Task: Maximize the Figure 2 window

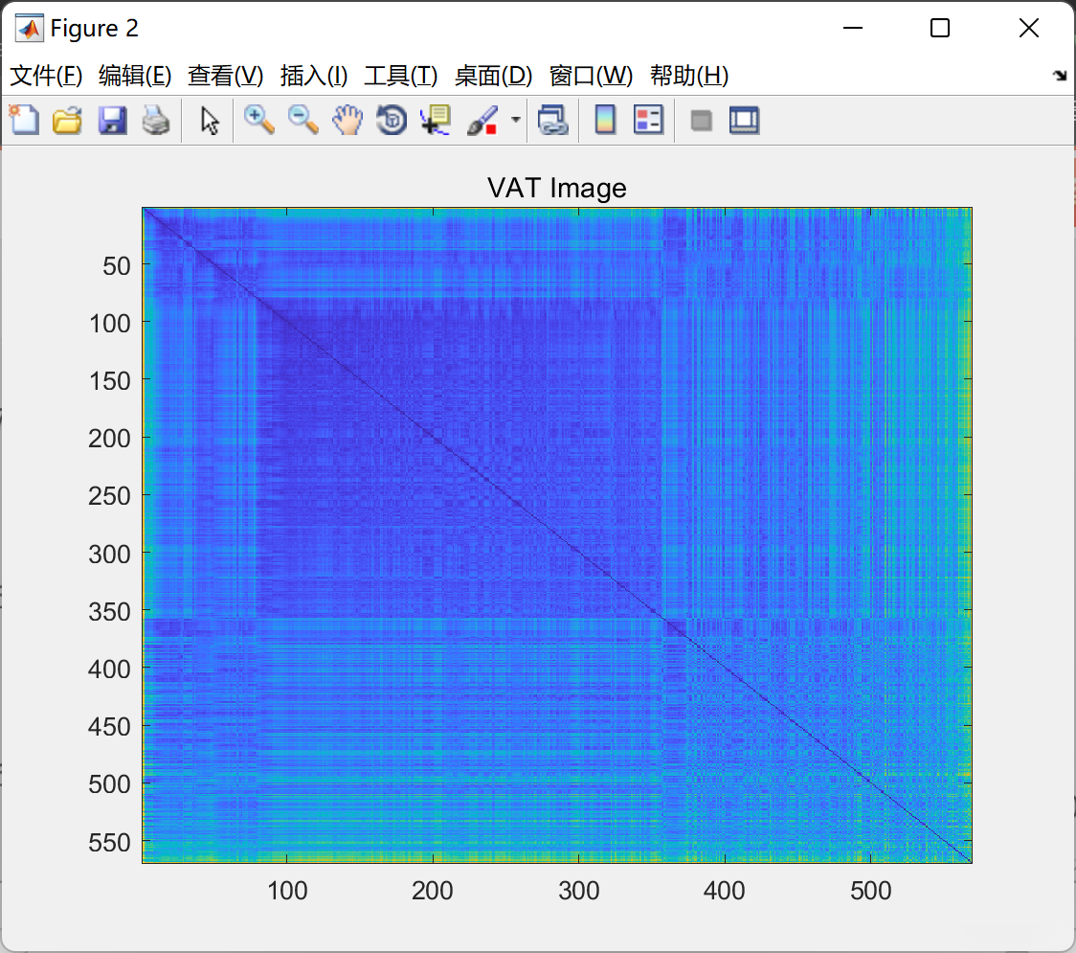Action: [x=939, y=28]
